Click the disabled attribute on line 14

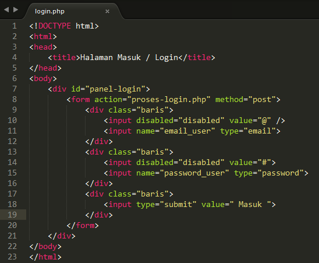click(x=155, y=163)
